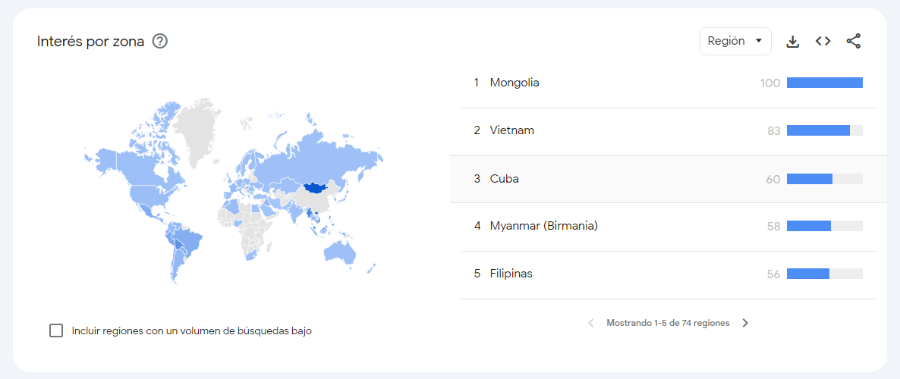
Task: Open the Región dropdown
Action: [735, 41]
